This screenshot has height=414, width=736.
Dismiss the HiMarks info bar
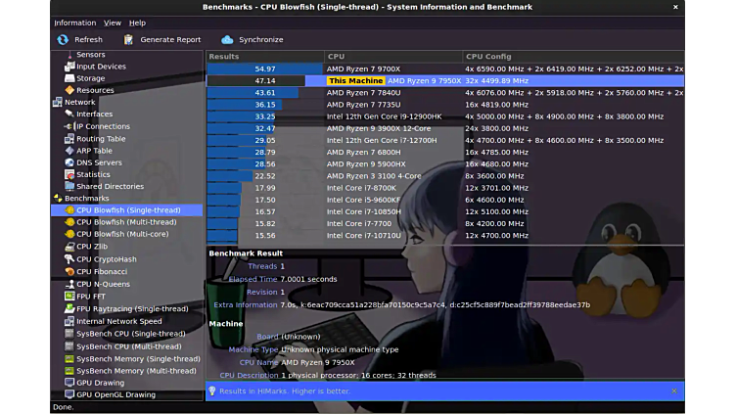click(673, 391)
